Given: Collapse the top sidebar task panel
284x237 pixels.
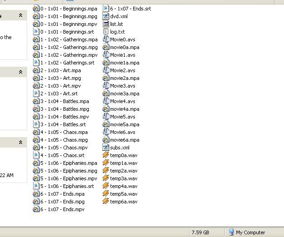Looking at the screenshot, I should point(21,15).
